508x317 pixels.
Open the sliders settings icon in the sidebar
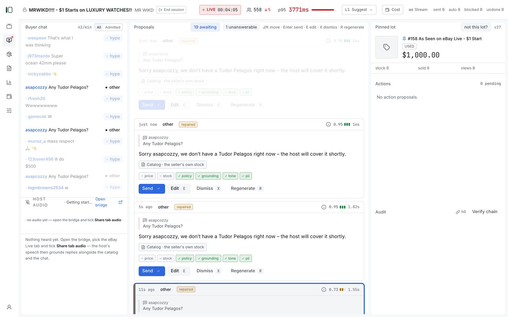pyautogui.click(x=9, y=111)
